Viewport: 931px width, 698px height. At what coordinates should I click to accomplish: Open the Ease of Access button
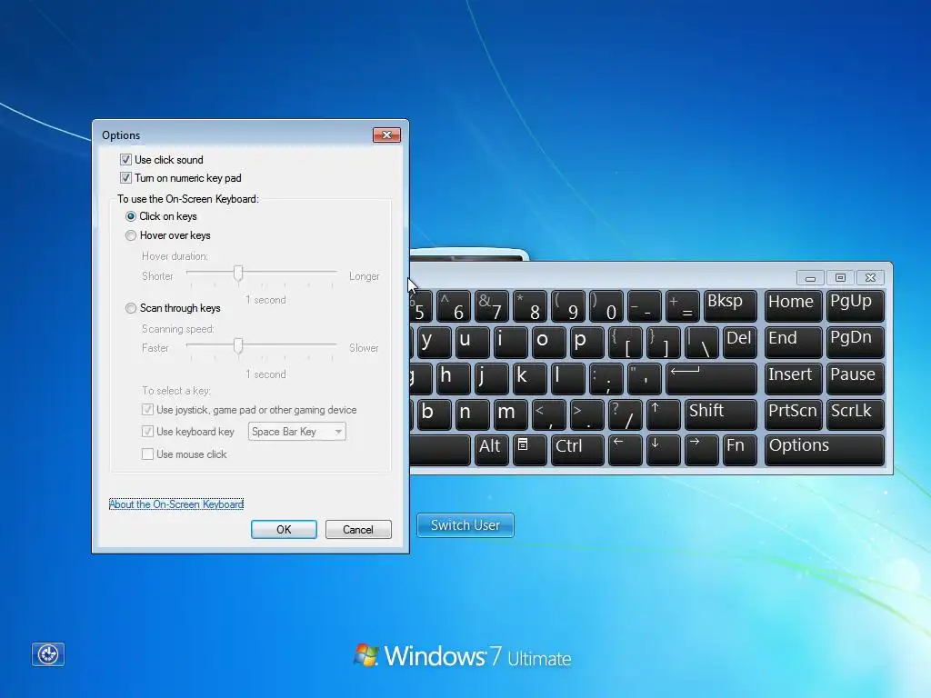pos(48,654)
